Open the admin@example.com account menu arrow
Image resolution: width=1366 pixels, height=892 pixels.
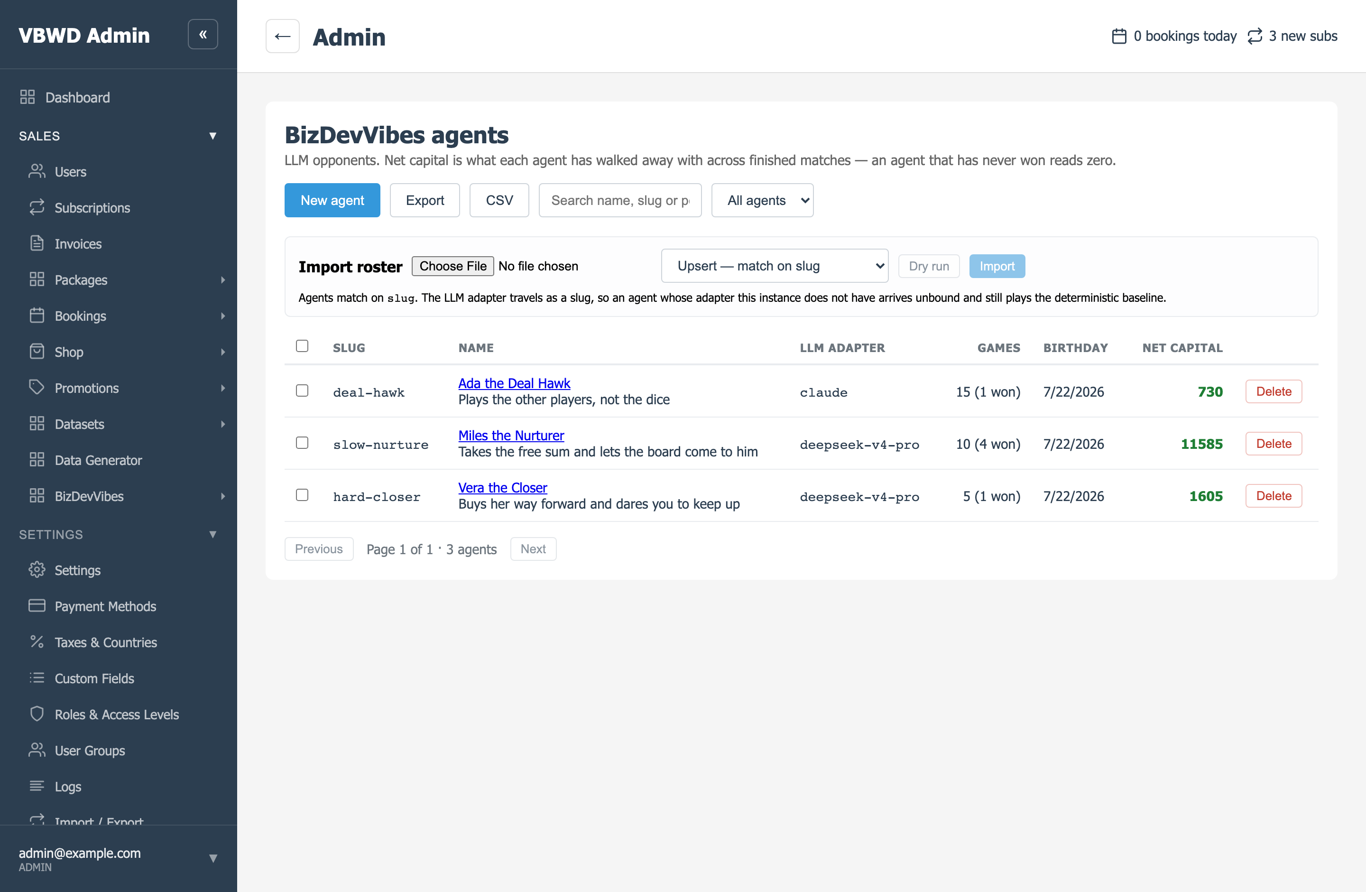coord(213,859)
